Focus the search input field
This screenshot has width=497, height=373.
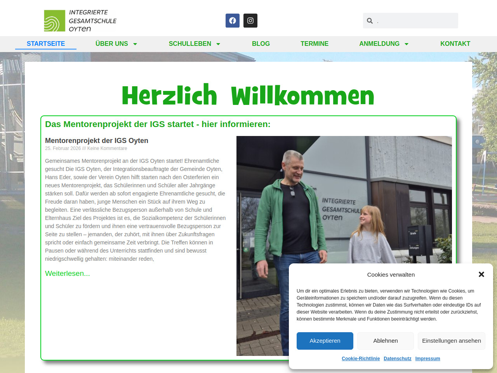click(x=415, y=21)
